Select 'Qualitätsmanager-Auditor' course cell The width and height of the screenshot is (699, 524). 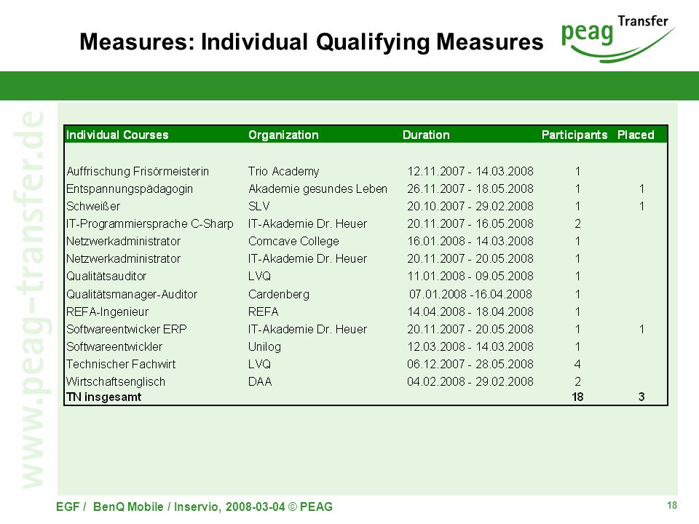coord(132,295)
